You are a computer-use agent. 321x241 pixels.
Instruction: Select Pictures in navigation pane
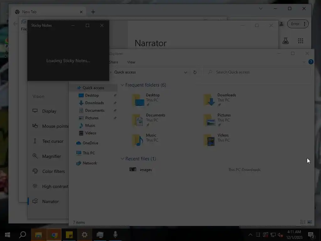coord(92,118)
